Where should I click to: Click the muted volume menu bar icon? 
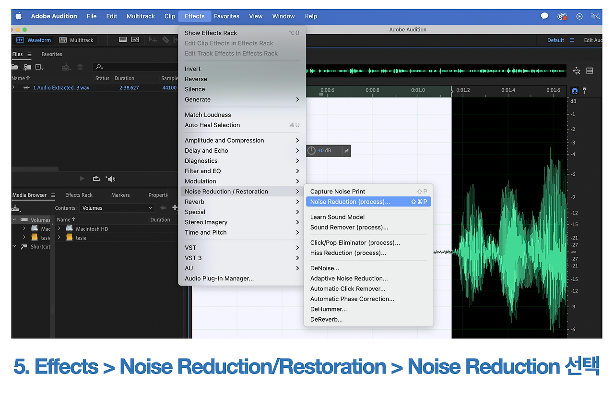pos(596,16)
